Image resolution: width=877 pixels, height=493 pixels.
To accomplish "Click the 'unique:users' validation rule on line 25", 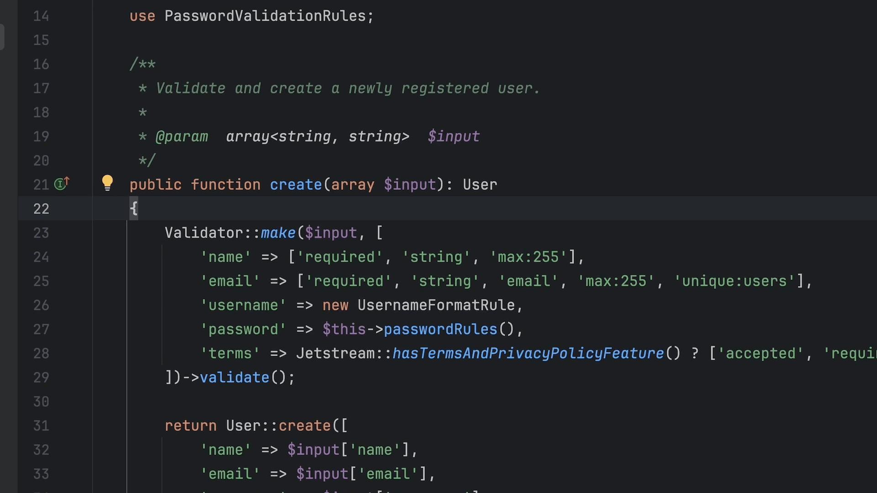I will pos(734,281).
